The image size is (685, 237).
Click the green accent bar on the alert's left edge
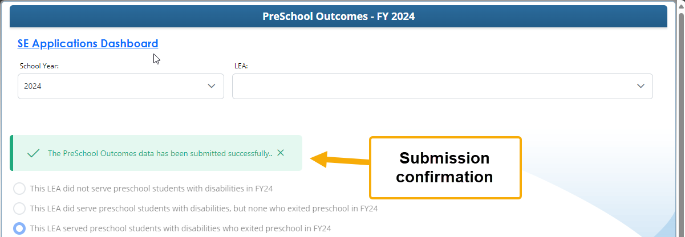[x=11, y=153]
